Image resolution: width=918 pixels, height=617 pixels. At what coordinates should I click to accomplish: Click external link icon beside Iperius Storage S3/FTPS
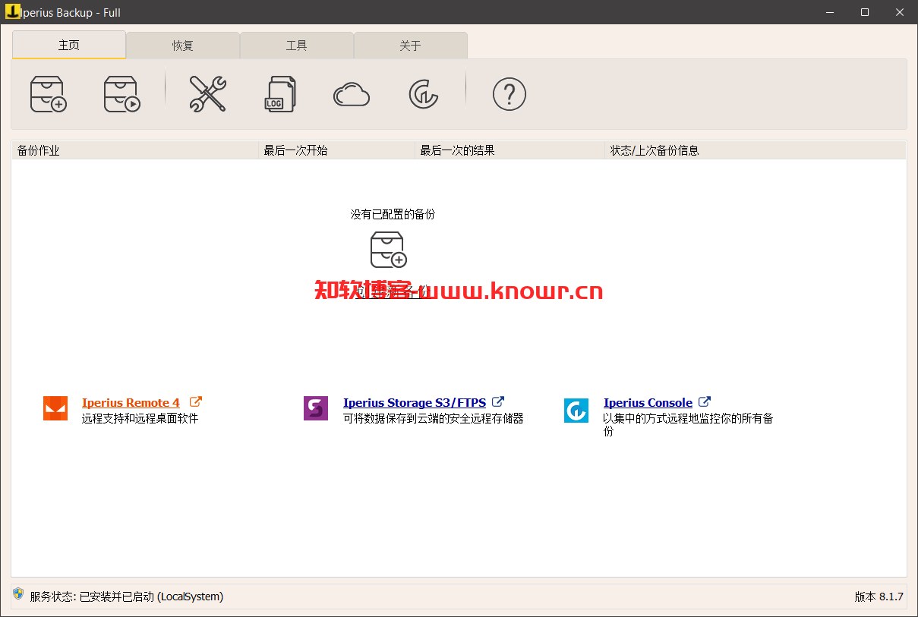pos(498,401)
